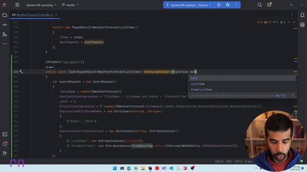Open the master branch dropdown
Image resolution: width=307 pixels, height=172 pixels.
tap(71, 5)
